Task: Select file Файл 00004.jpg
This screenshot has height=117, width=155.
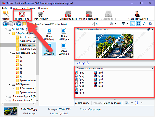Action: (64, 49)
